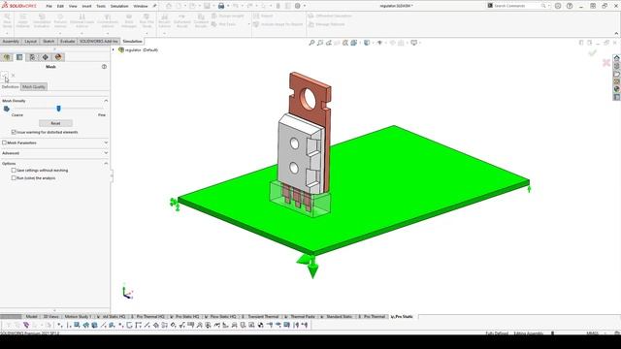Select the Layout ribbon tab
The height and width of the screenshot is (349, 621).
coord(30,41)
